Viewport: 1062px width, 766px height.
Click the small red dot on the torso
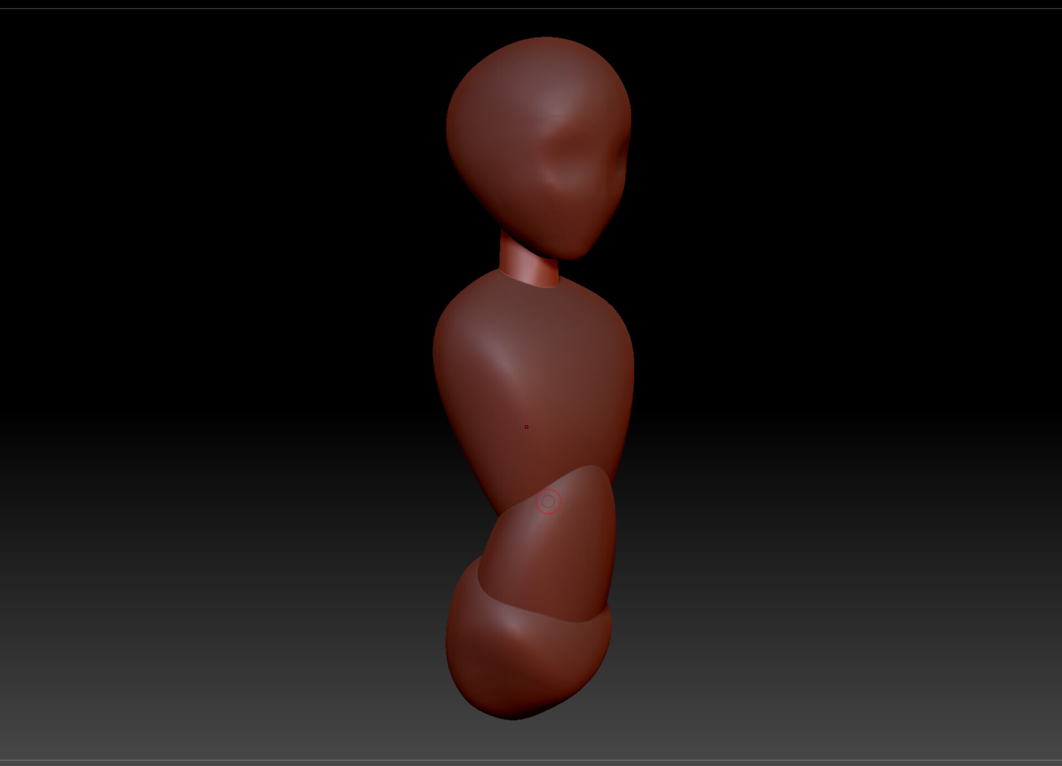pyautogui.click(x=526, y=427)
